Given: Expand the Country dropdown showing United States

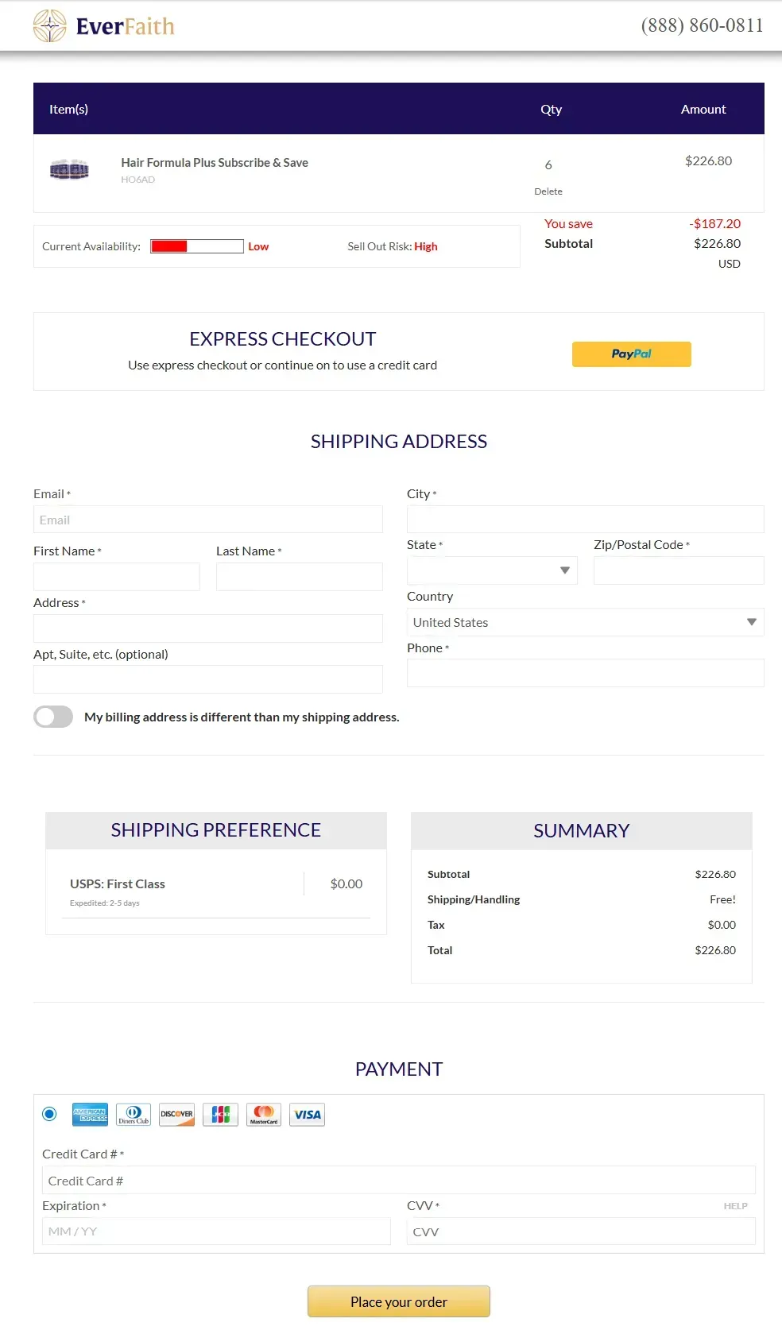Looking at the screenshot, I should click(x=585, y=622).
